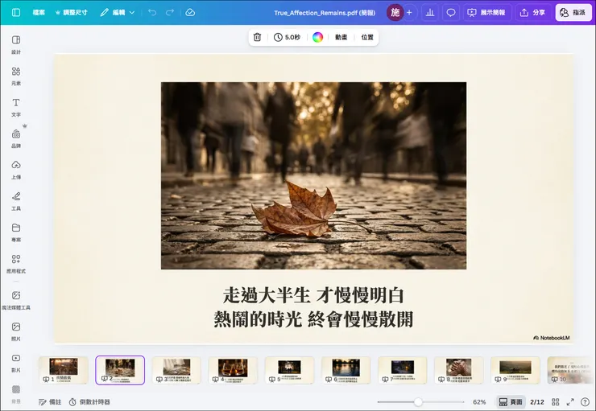Open the 工具 tools panel
The width and height of the screenshot is (596, 411).
coord(16,201)
